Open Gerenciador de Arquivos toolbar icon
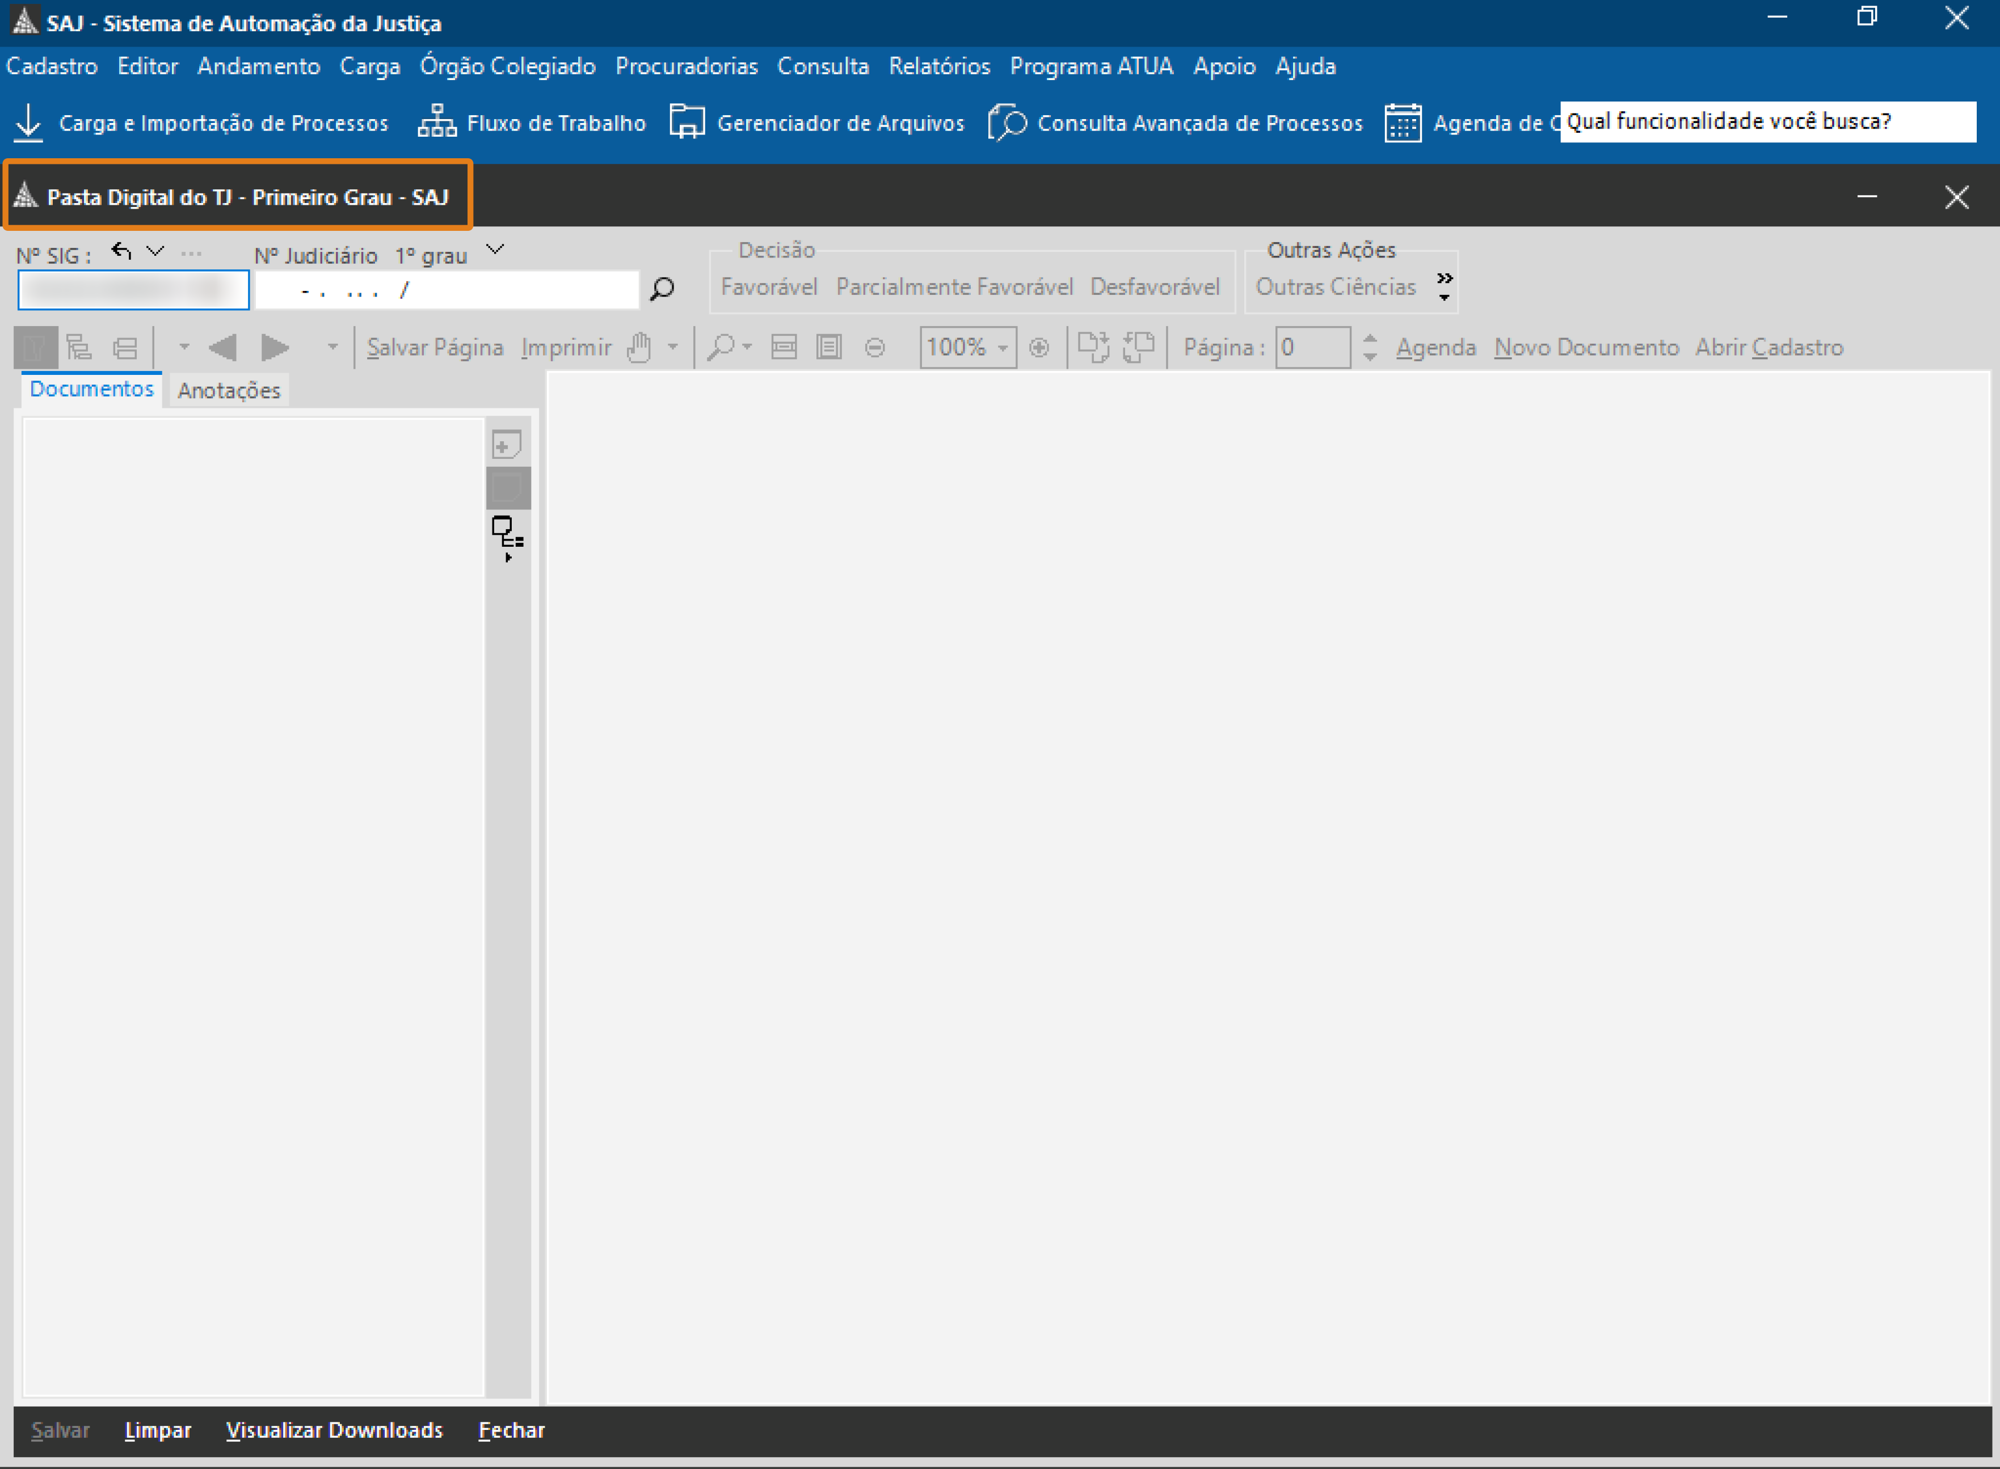 coord(687,122)
